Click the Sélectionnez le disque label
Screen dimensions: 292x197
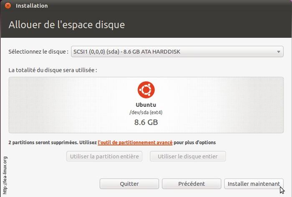tap(38, 52)
